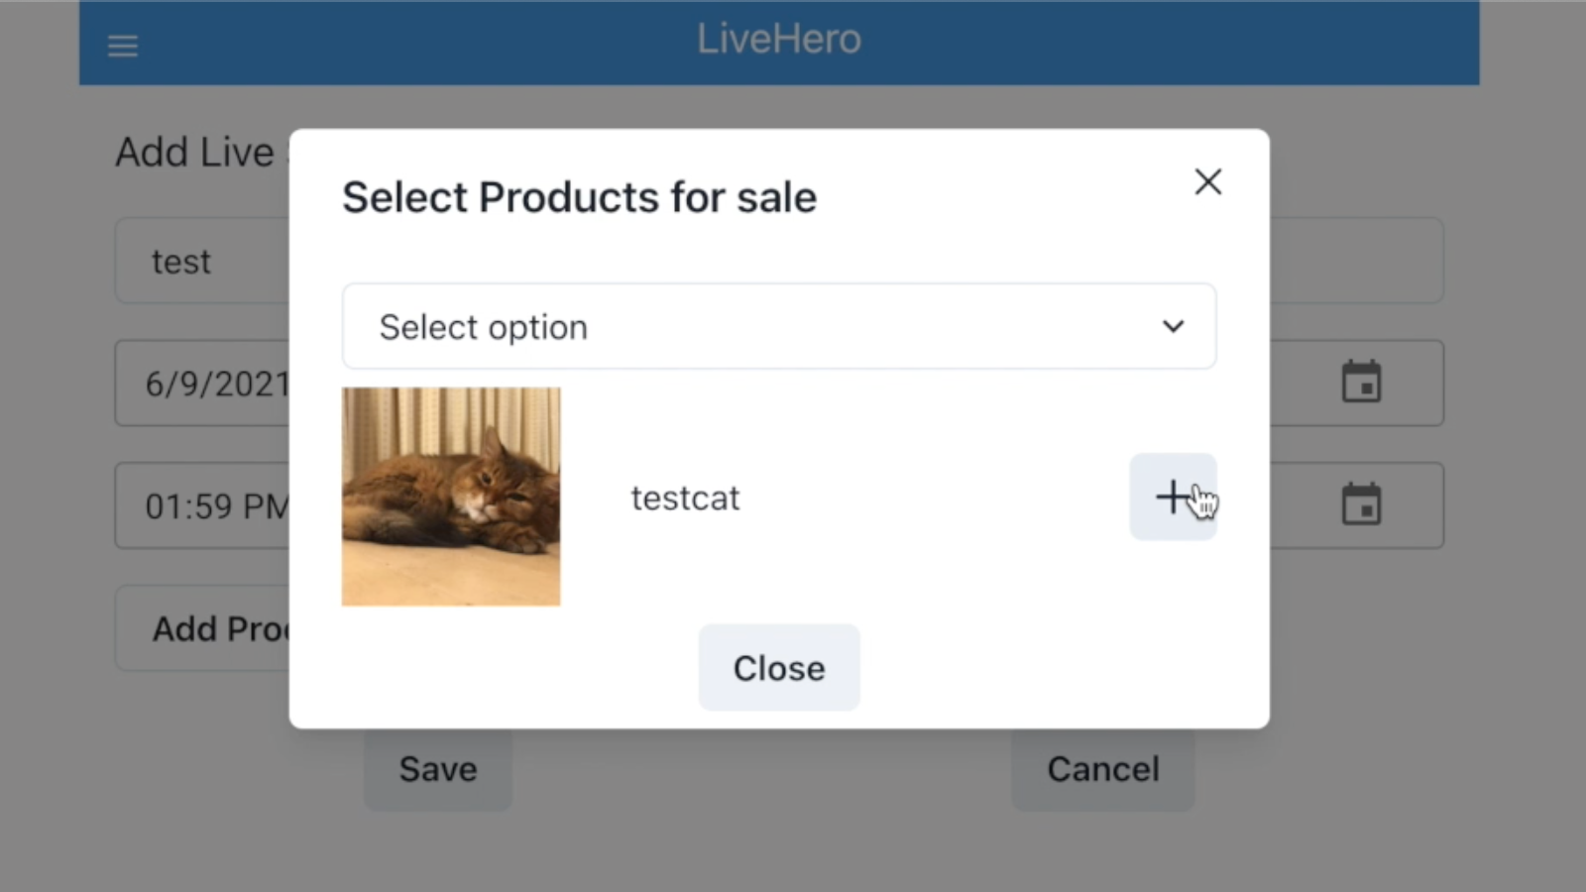Click the testcat product thumbnail
Image resolution: width=1586 pixels, height=892 pixels.
(x=451, y=496)
